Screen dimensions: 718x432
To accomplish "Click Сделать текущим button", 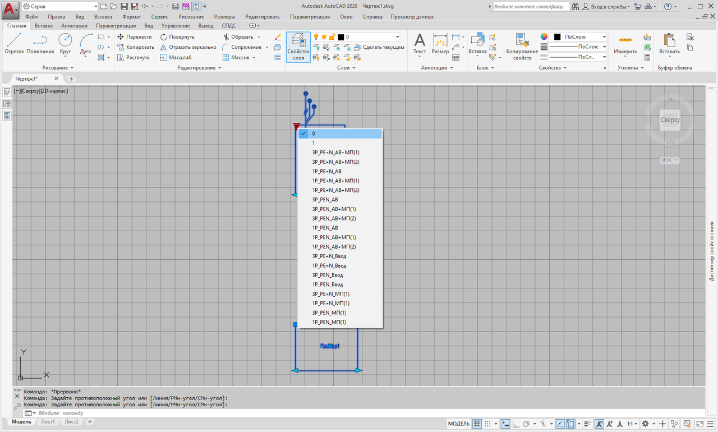I will (379, 47).
